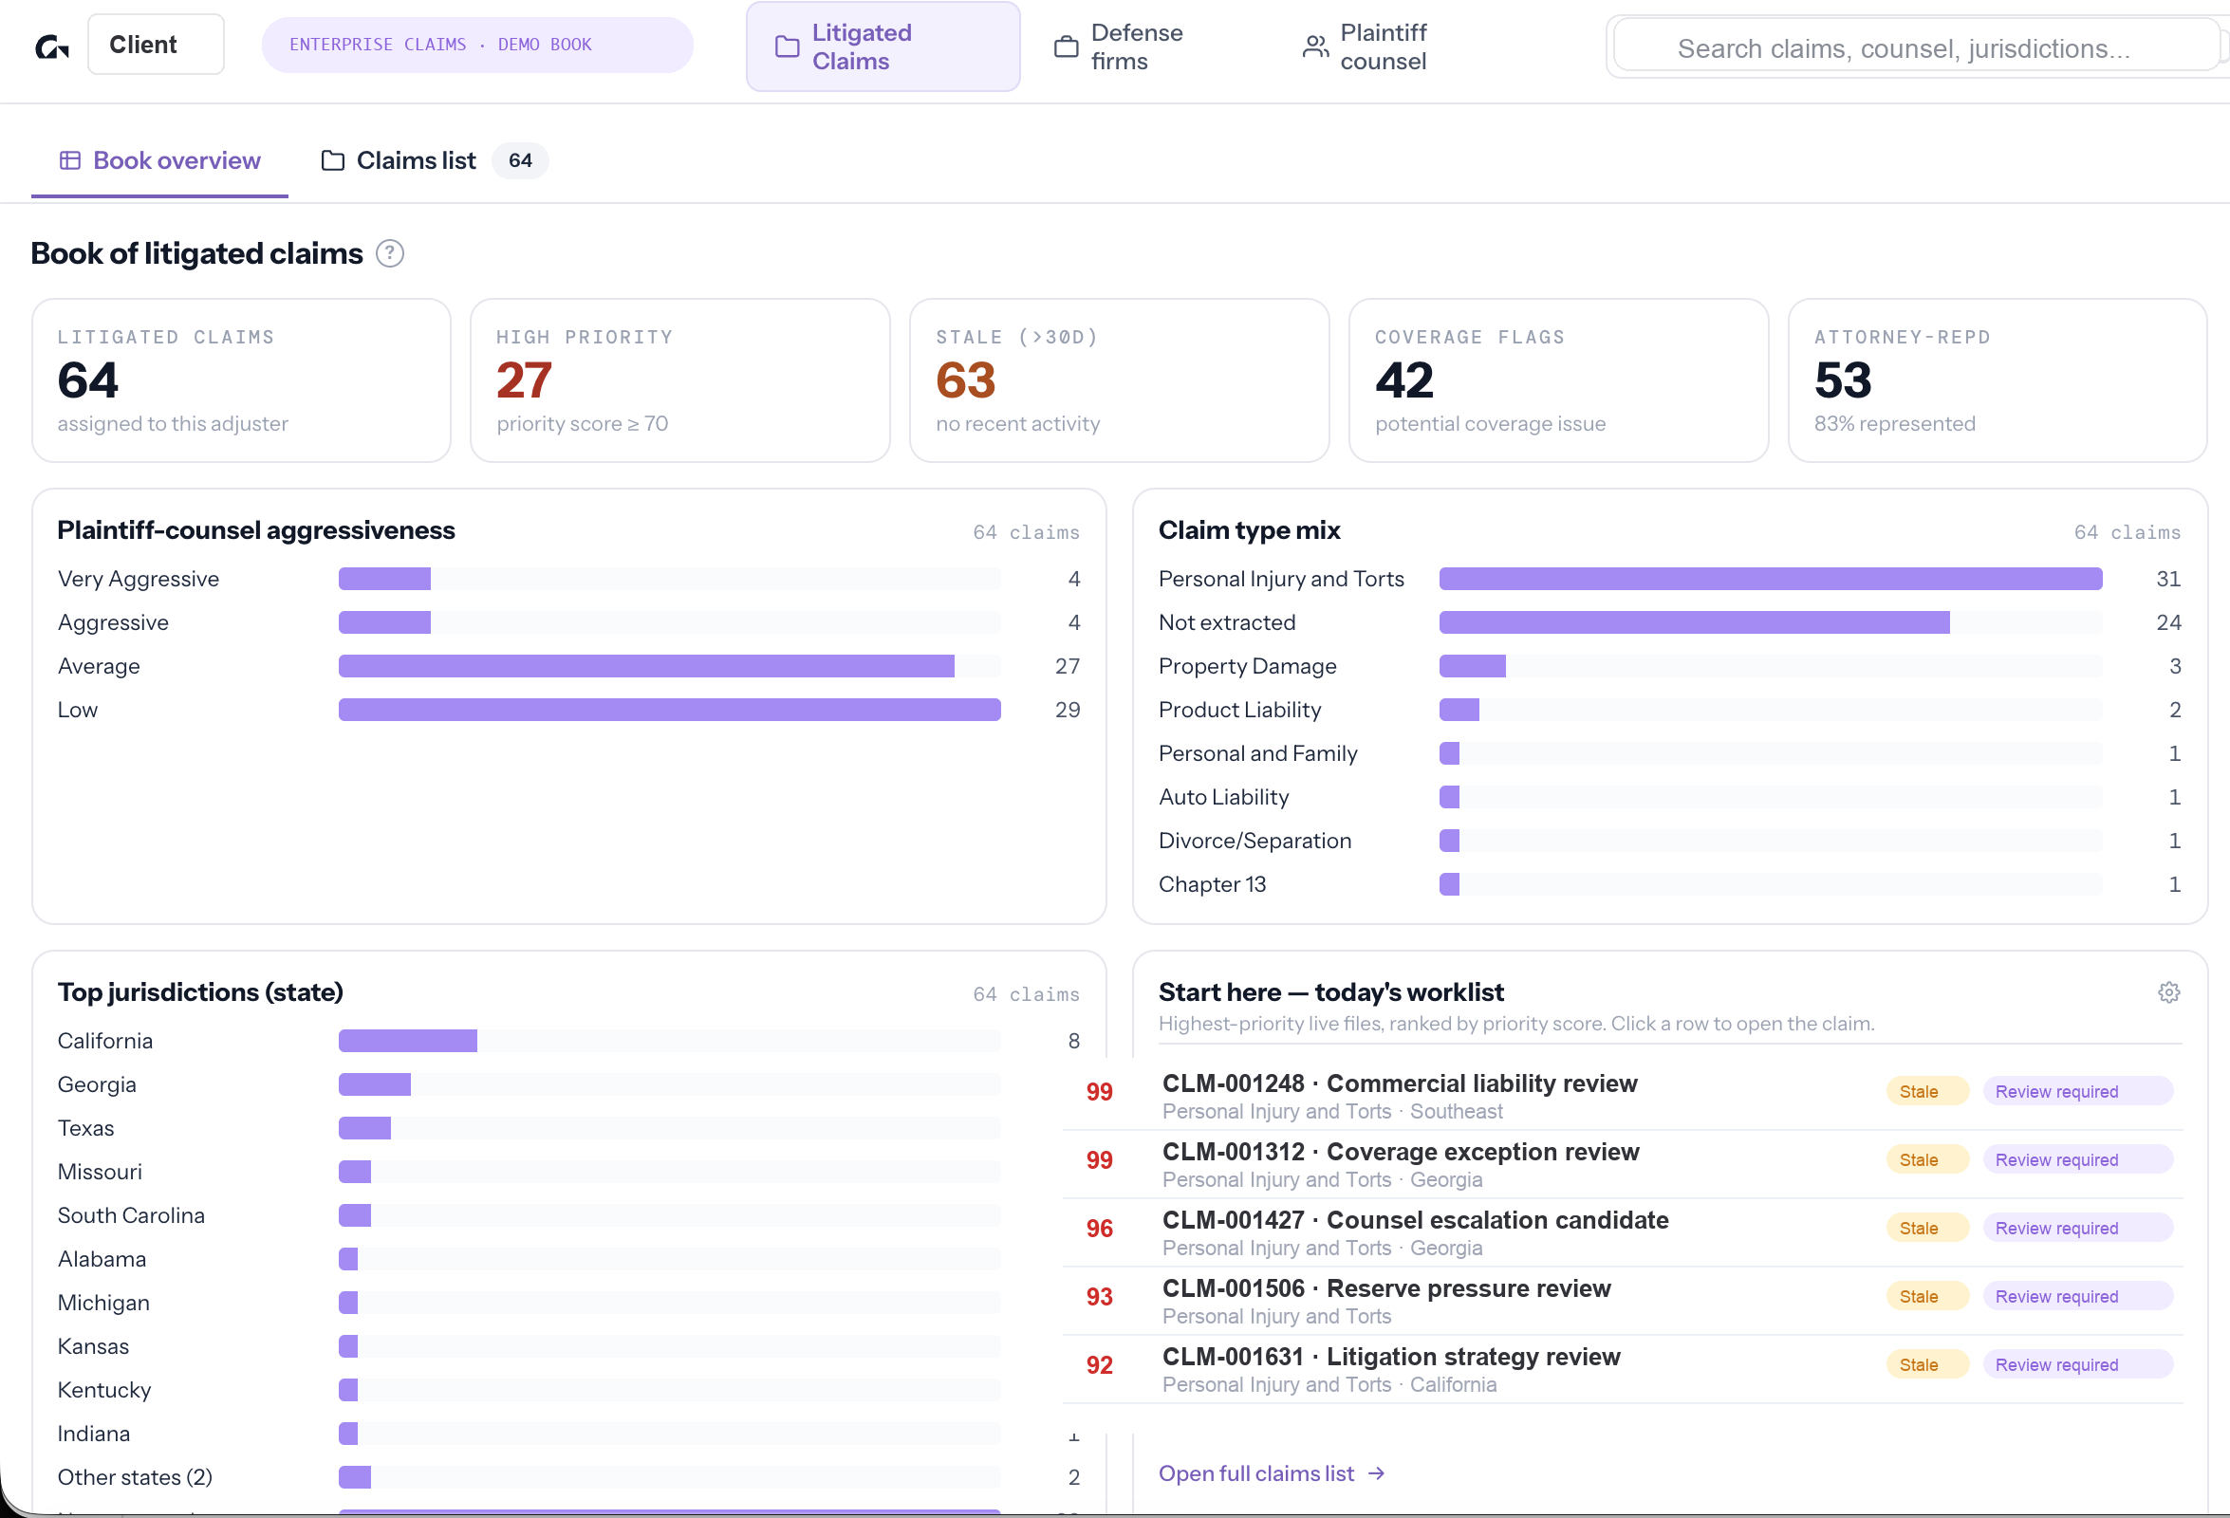Click the Very Aggressive bar
Viewport: 2230px width, 1518px height.
pos(384,579)
